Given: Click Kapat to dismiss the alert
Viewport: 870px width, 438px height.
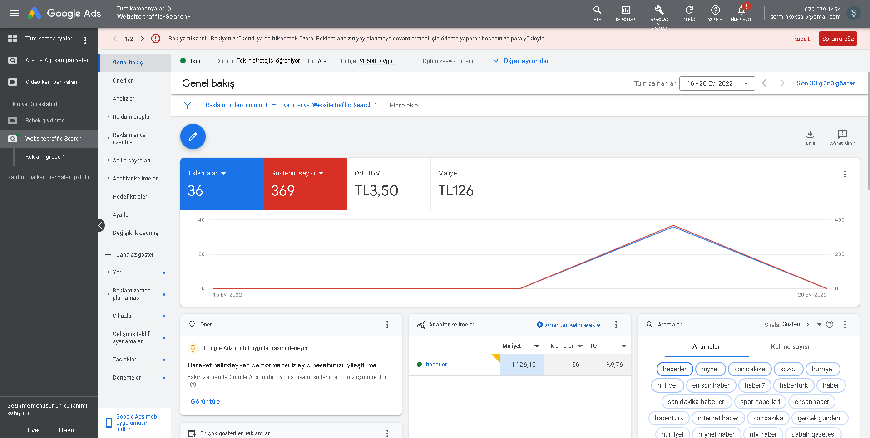Looking at the screenshot, I should 801,39.
